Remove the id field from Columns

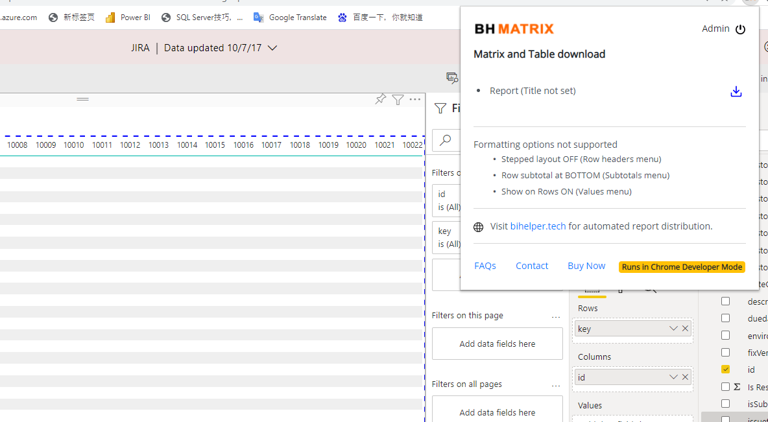[x=685, y=377]
